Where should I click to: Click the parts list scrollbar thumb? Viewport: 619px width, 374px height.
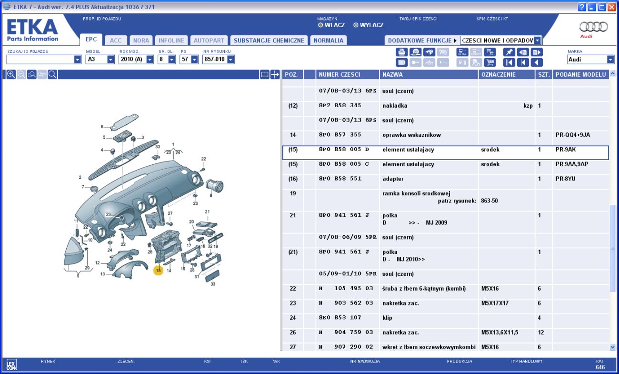613,248
